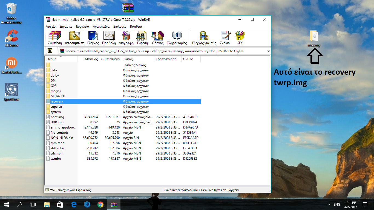Open the Εύρεση (Find) binoculars icon

click(142, 37)
